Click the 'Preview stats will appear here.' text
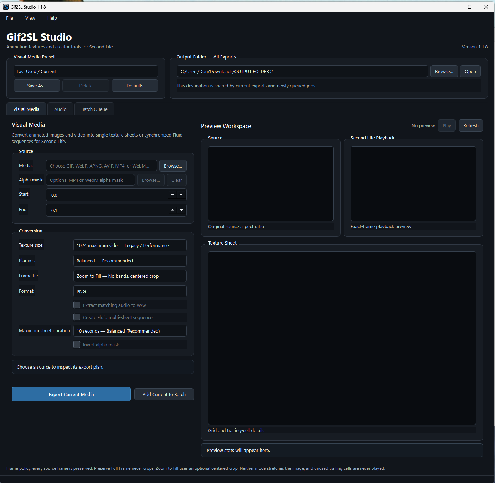This screenshot has height=483, width=495. pyautogui.click(x=238, y=450)
